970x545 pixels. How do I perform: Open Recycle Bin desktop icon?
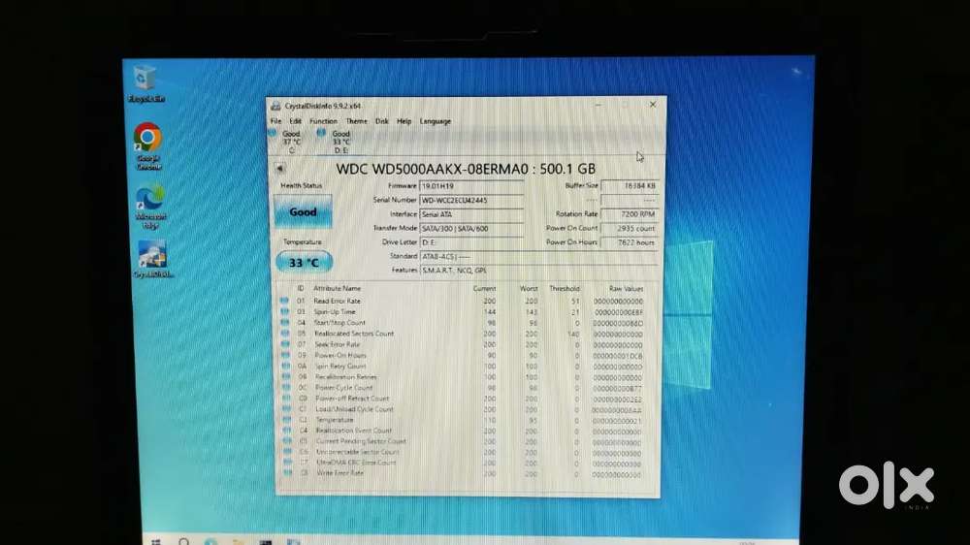pos(145,83)
